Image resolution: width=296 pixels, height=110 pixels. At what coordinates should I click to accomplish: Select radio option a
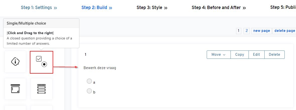coord(89,81)
